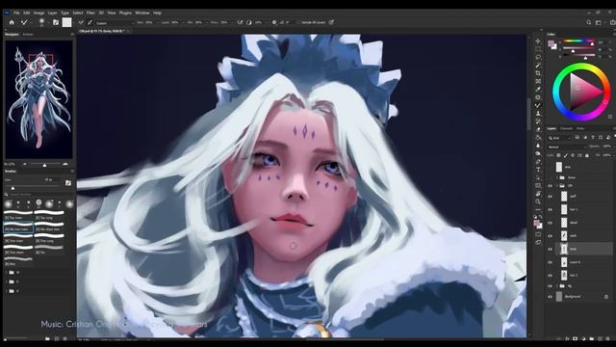616x347 pixels.
Task: Click the Home icon in options bar
Action: (x=12, y=23)
